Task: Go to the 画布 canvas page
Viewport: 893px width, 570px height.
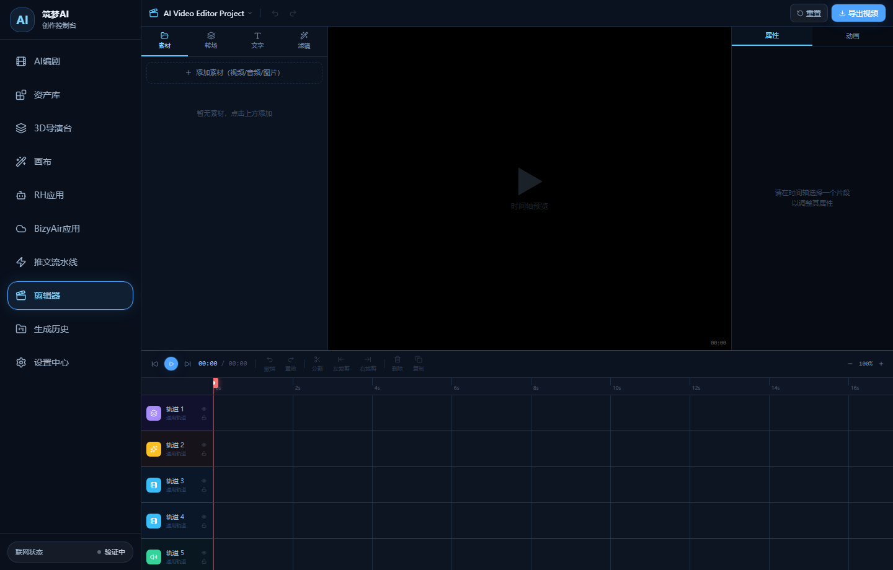Action: tap(70, 162)
